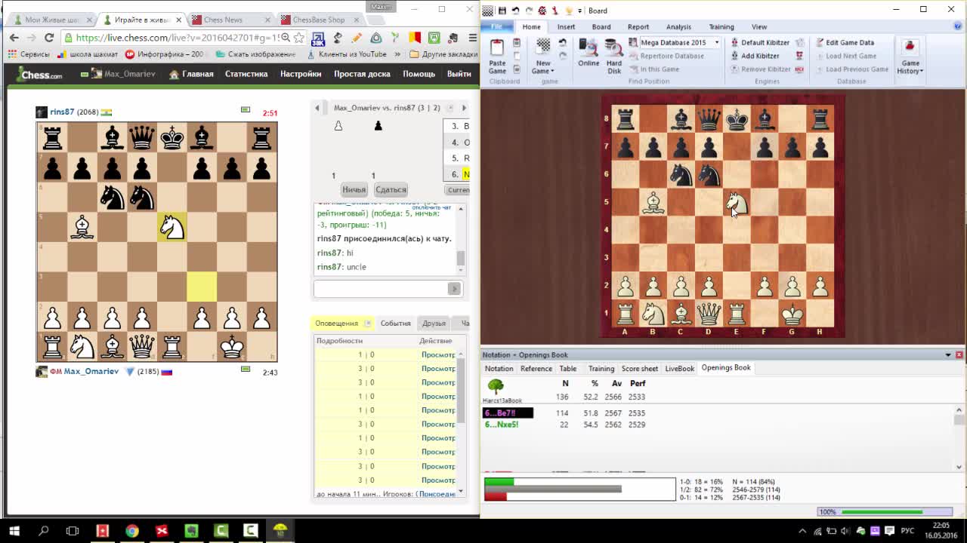Click Default Kibitzer engine button
The width and height of the screenshot is (967, 543).
click(x=759, y=43)
